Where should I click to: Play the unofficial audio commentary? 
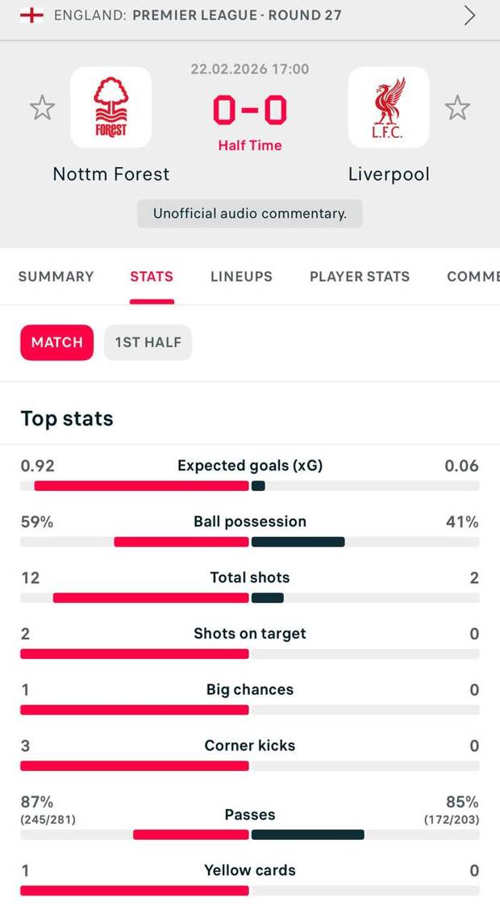[250, 214]
